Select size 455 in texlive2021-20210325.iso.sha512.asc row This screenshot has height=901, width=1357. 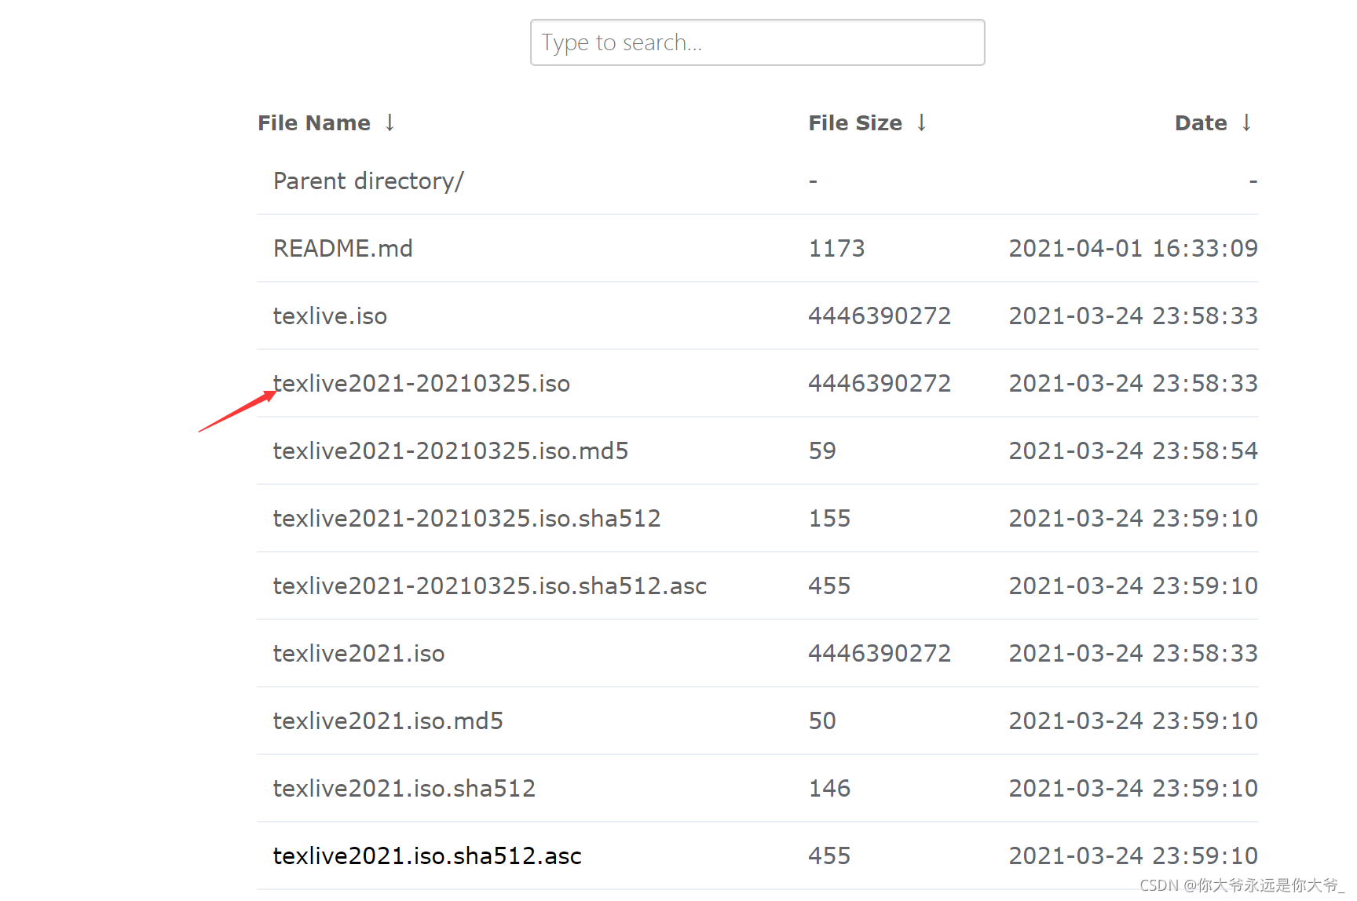coord(829,586)
